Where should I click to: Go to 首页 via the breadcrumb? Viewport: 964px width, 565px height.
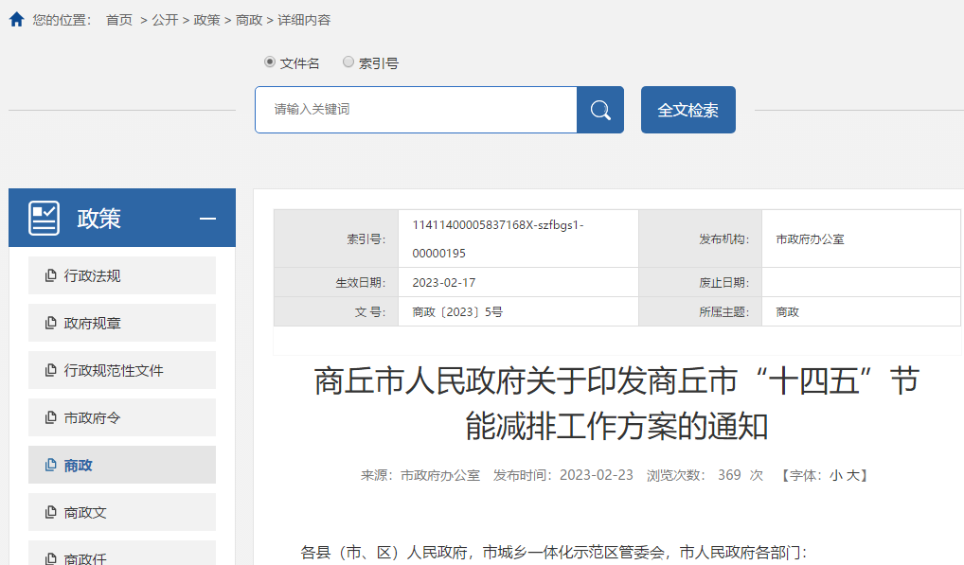pos(119,19)
